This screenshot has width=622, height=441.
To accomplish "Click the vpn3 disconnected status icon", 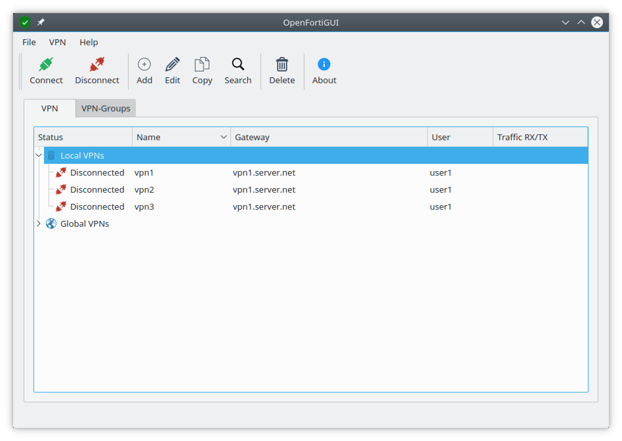I will tap(61, 207).
